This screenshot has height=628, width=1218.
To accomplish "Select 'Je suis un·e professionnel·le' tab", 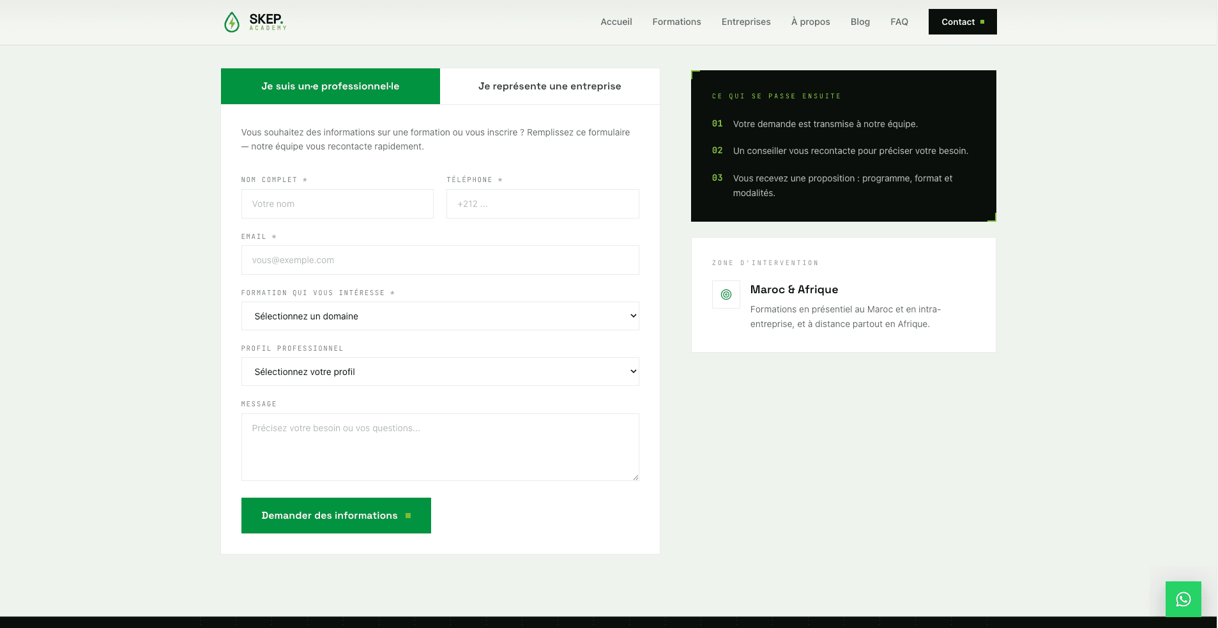I will 330,86.
